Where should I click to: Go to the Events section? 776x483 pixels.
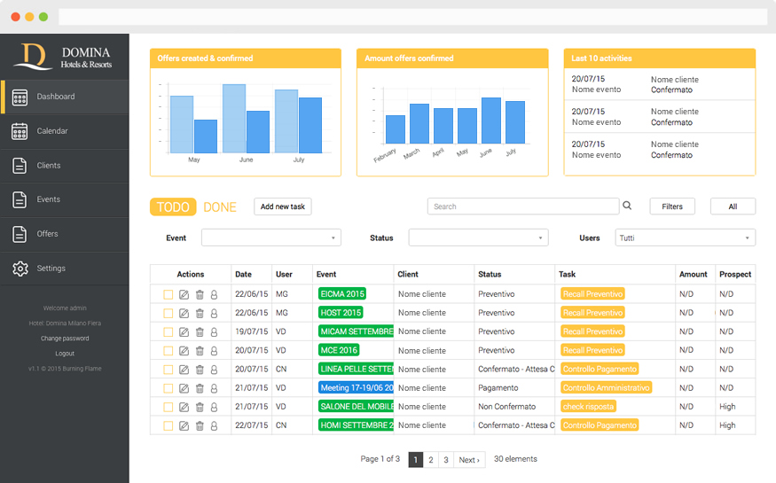point(65,199)
